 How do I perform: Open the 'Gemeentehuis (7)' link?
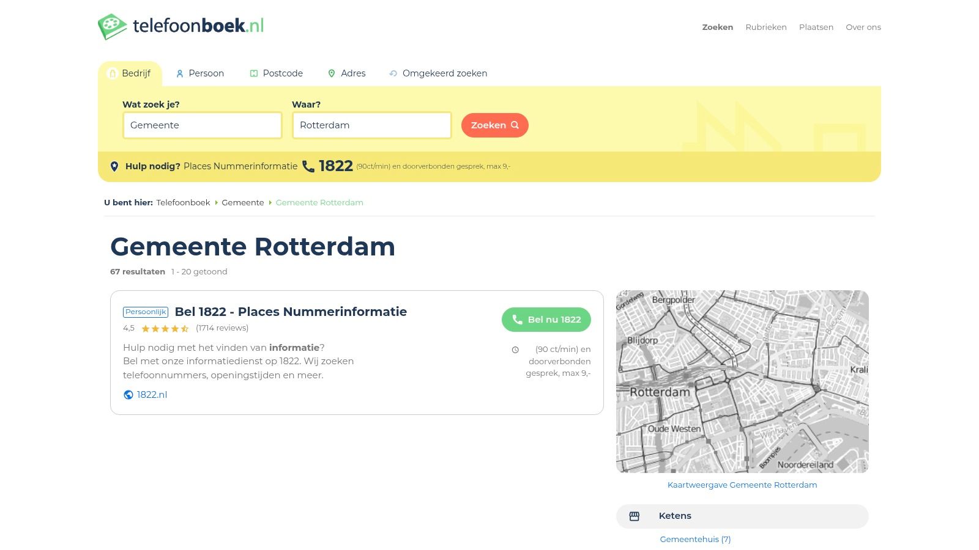pyautogui.click(x=695, y=539)
